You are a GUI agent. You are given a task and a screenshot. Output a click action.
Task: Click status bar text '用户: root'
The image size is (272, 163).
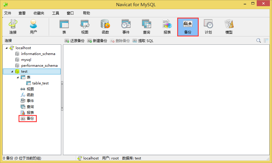click(x=110, y=158)
